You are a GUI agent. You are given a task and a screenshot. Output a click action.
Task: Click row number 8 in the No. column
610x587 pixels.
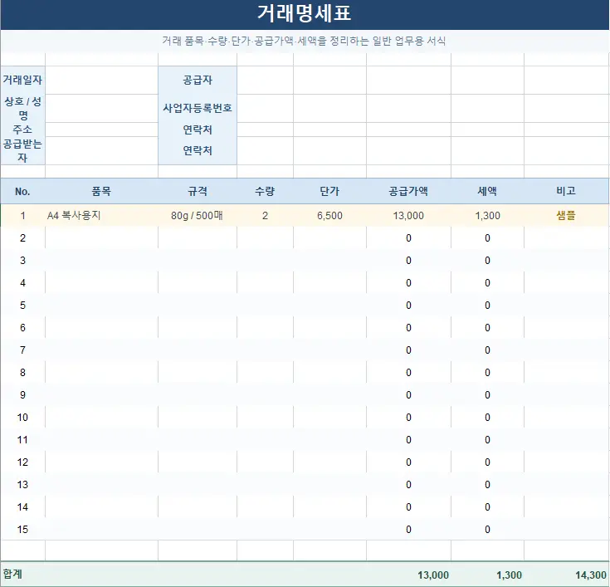click(x=22, y=373)
